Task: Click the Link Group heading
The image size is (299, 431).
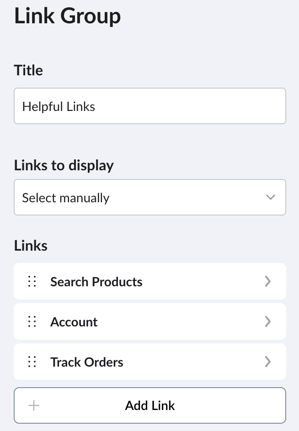Action: (x=67, y=16)
